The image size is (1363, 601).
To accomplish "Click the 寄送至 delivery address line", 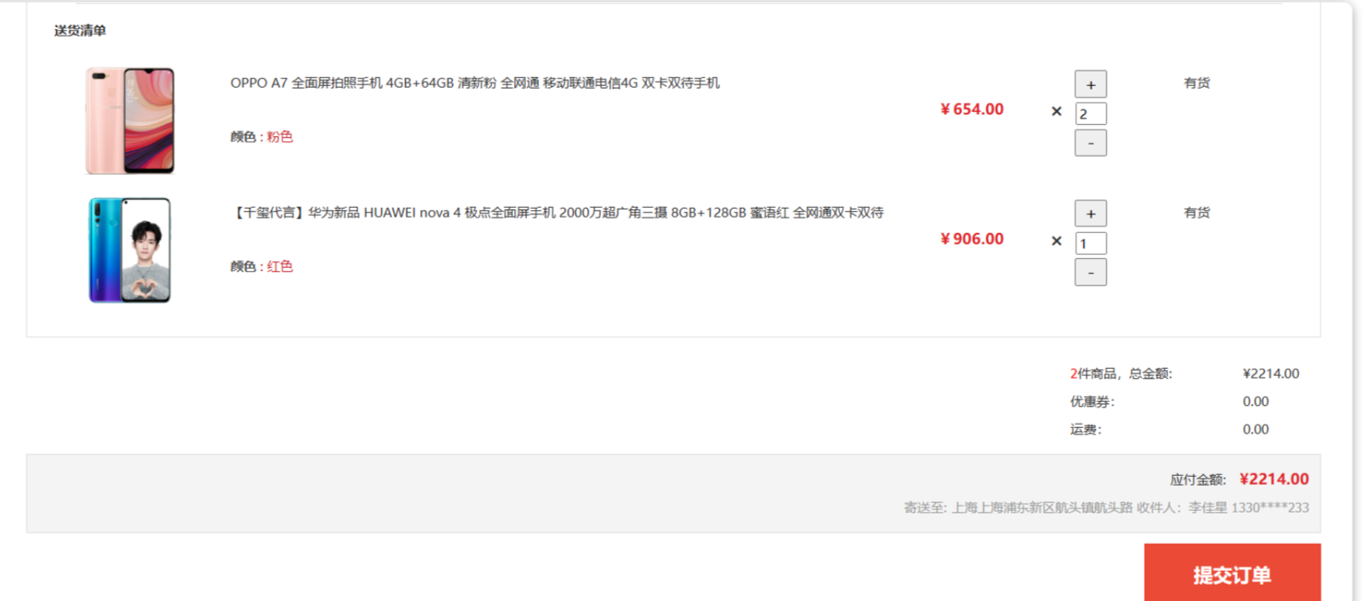I will coord(1106,508).
